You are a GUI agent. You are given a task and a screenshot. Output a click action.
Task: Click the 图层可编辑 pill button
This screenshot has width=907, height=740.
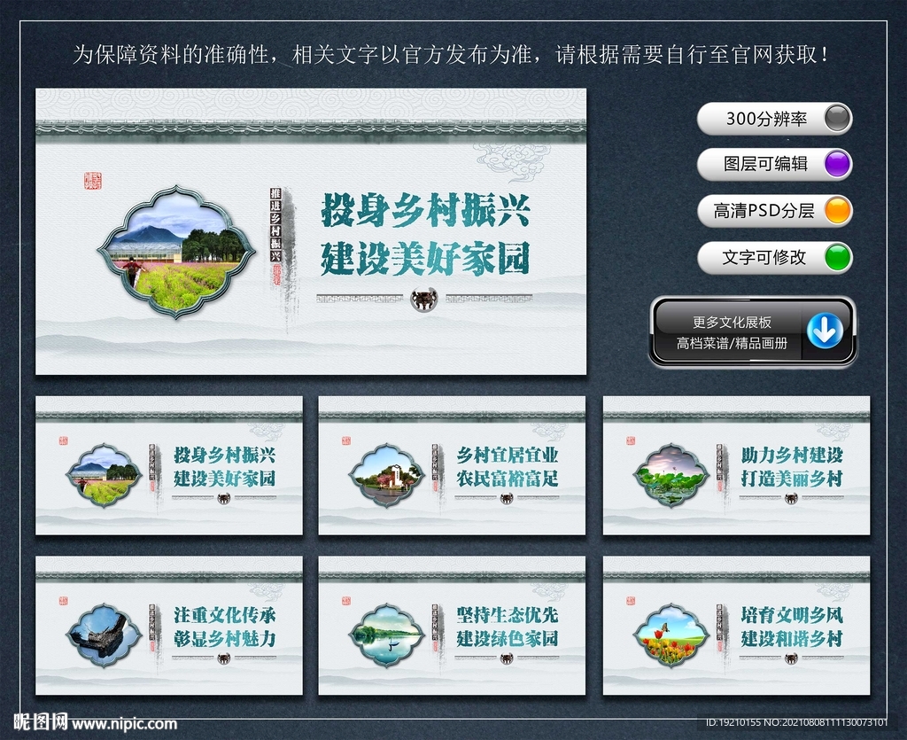[774, 164]
